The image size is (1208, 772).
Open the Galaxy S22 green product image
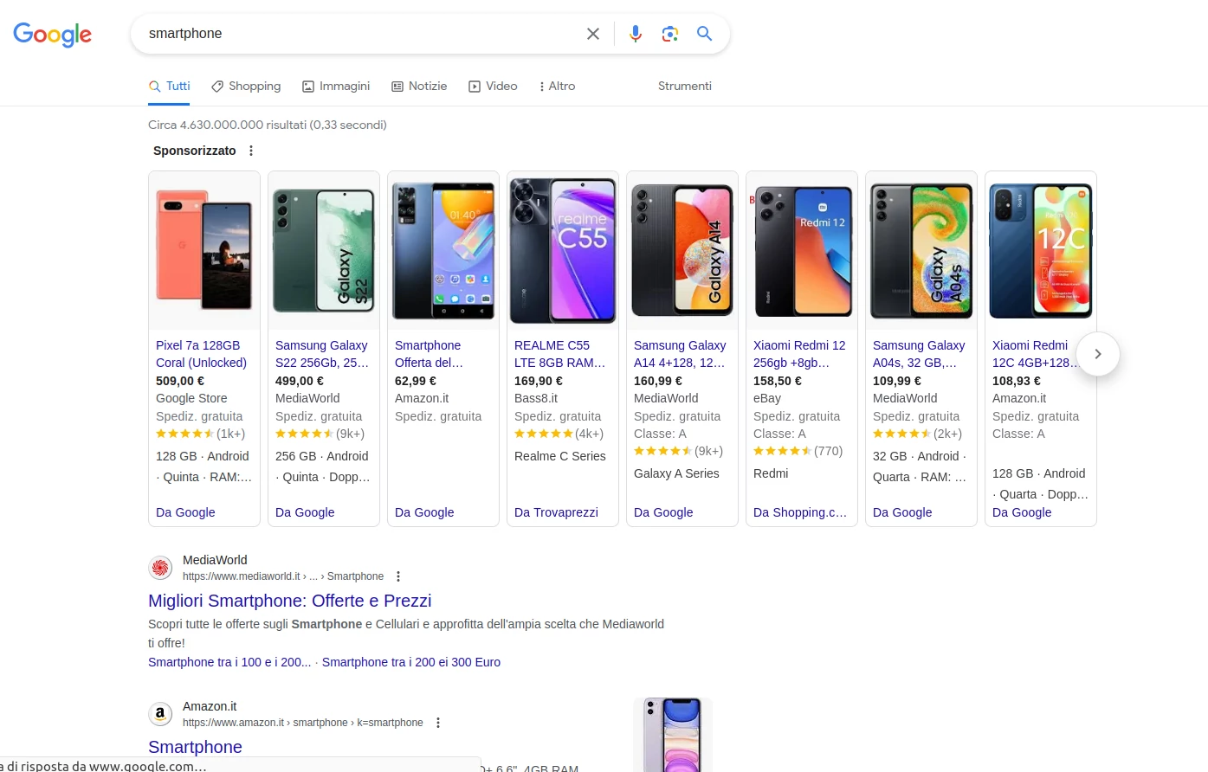[x=324, y=250]
